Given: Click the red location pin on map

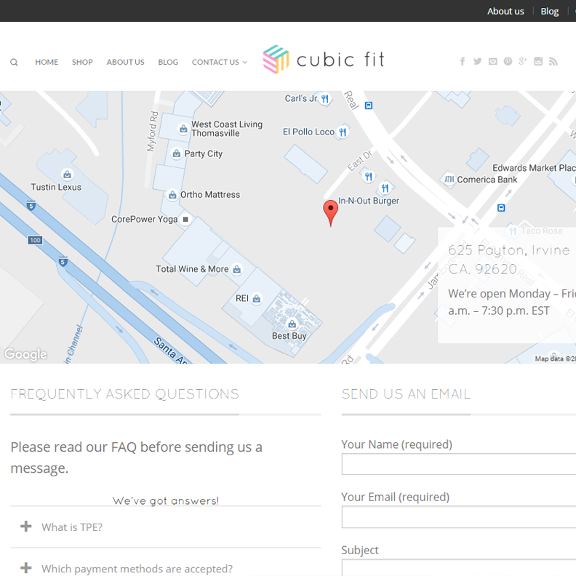Looking at the screenshot, I should pos(331,213).
